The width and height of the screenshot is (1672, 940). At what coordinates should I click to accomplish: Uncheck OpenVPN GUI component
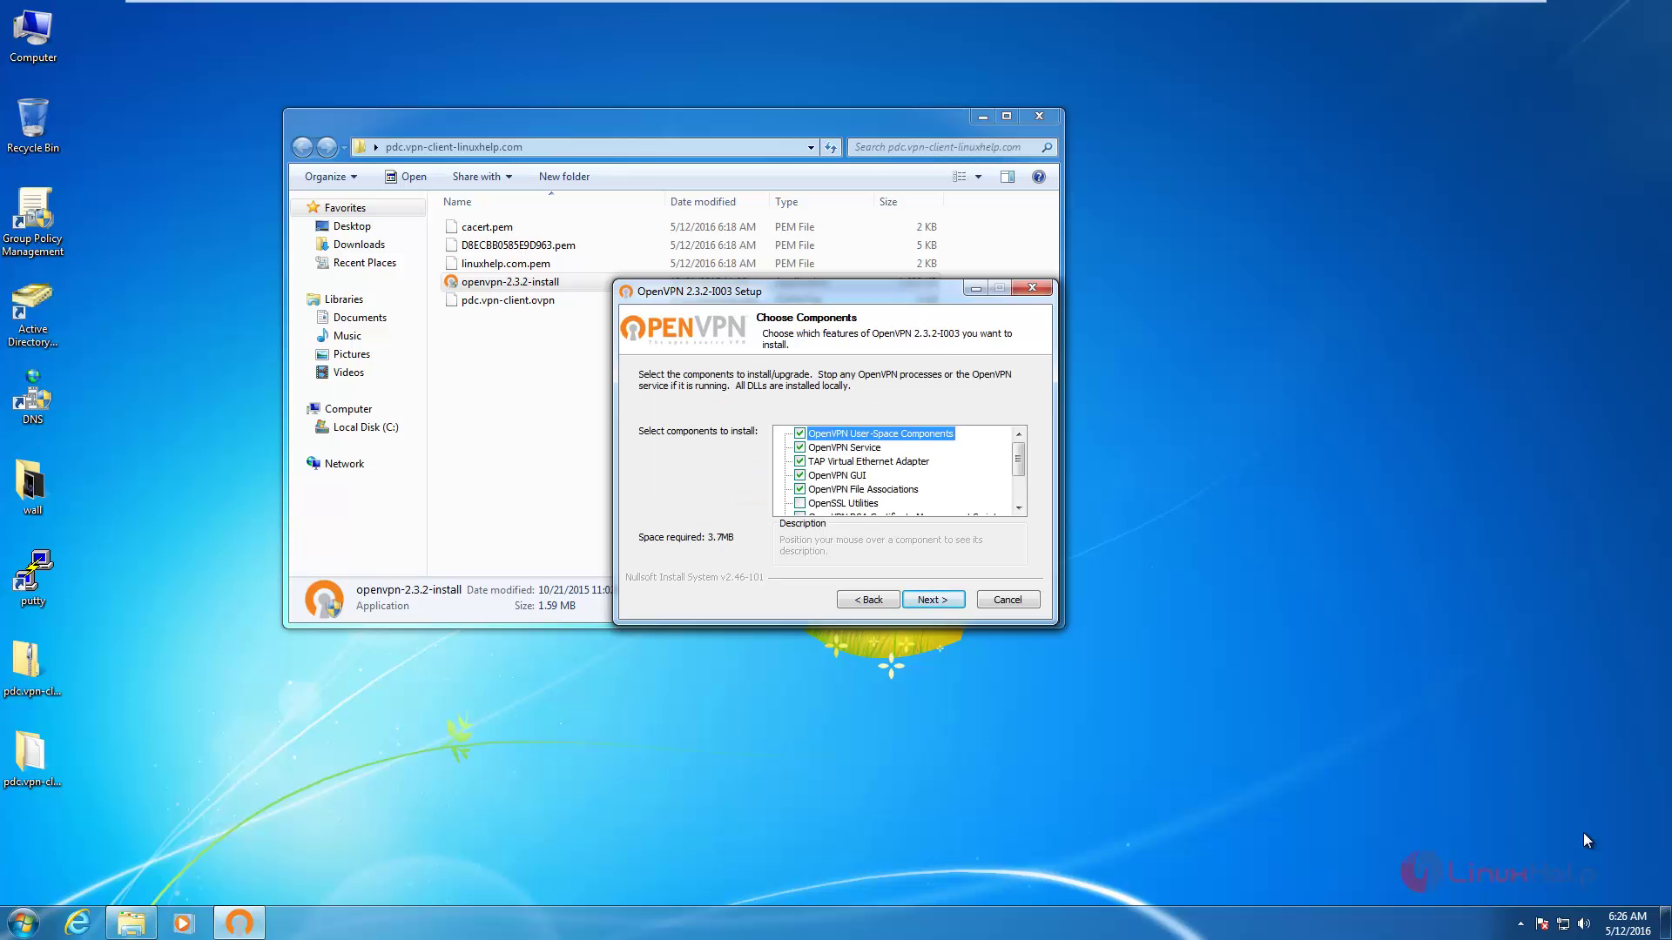(x=799, y=475)
